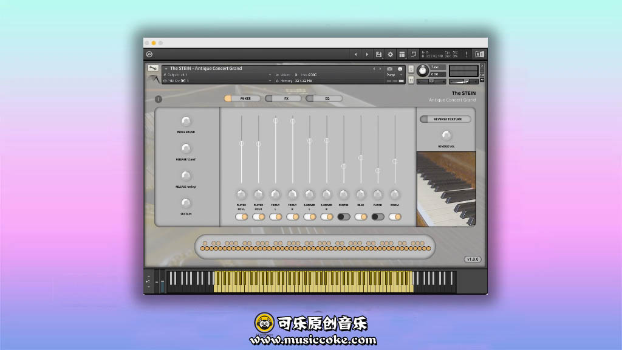
Task: Click the save floppy disk icon
Action: [378, 54]
